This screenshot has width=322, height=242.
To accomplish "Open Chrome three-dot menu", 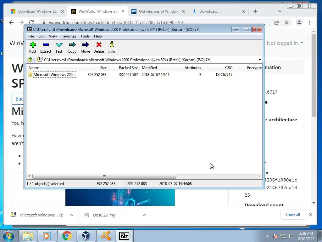I will (x=309, y=23).
